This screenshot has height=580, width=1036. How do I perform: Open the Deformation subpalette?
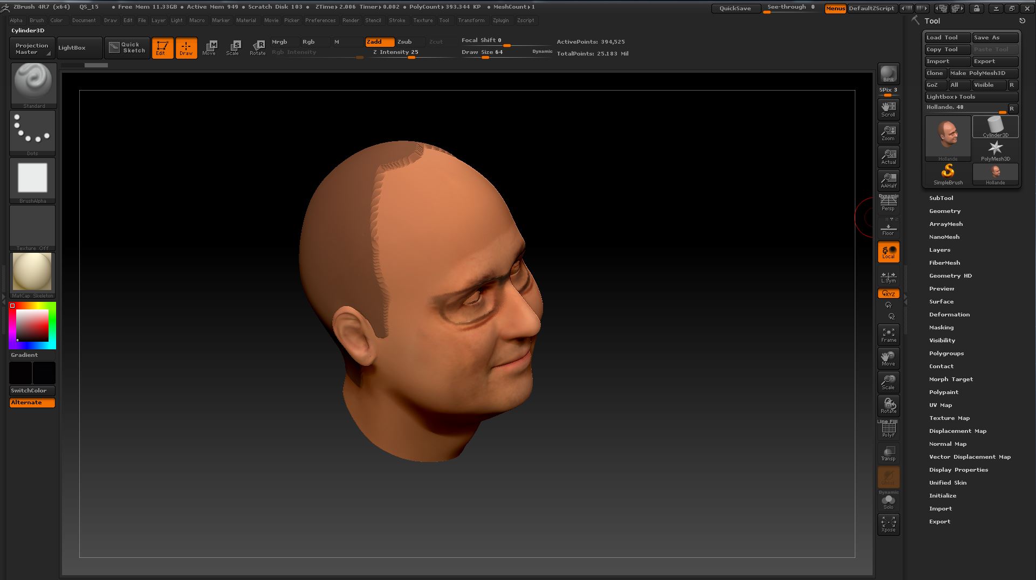click(949, 315)
